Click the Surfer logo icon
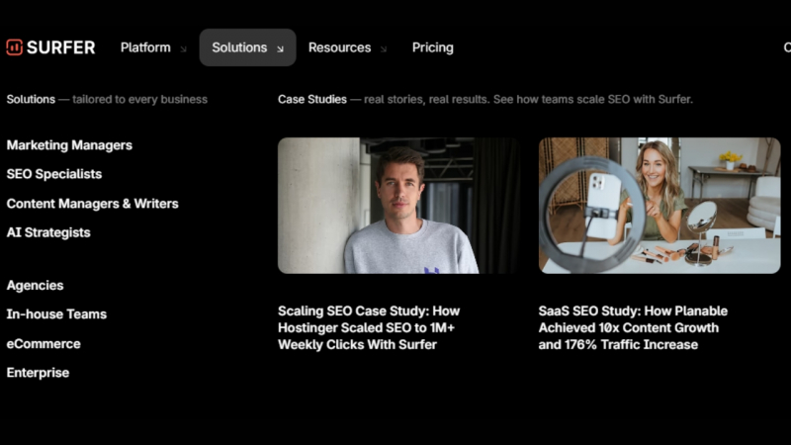791x445 pixels. pyautogui.click(x=14, y=47)
